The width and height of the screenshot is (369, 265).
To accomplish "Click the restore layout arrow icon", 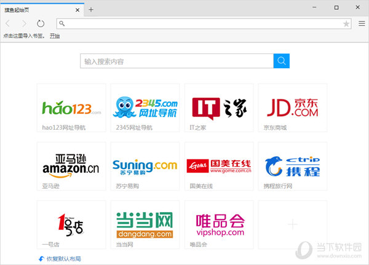I will [x=41, y=259].
